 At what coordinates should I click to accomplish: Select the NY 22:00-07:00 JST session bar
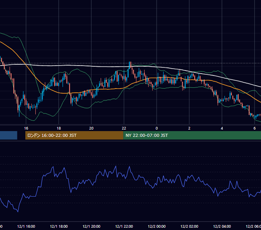tap(192, 135)
